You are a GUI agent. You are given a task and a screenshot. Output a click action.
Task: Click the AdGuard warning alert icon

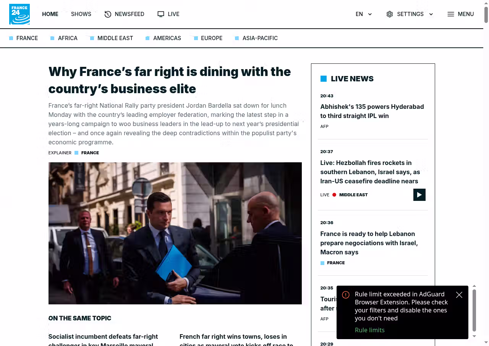pyautogui.click(x=346, y=295)
